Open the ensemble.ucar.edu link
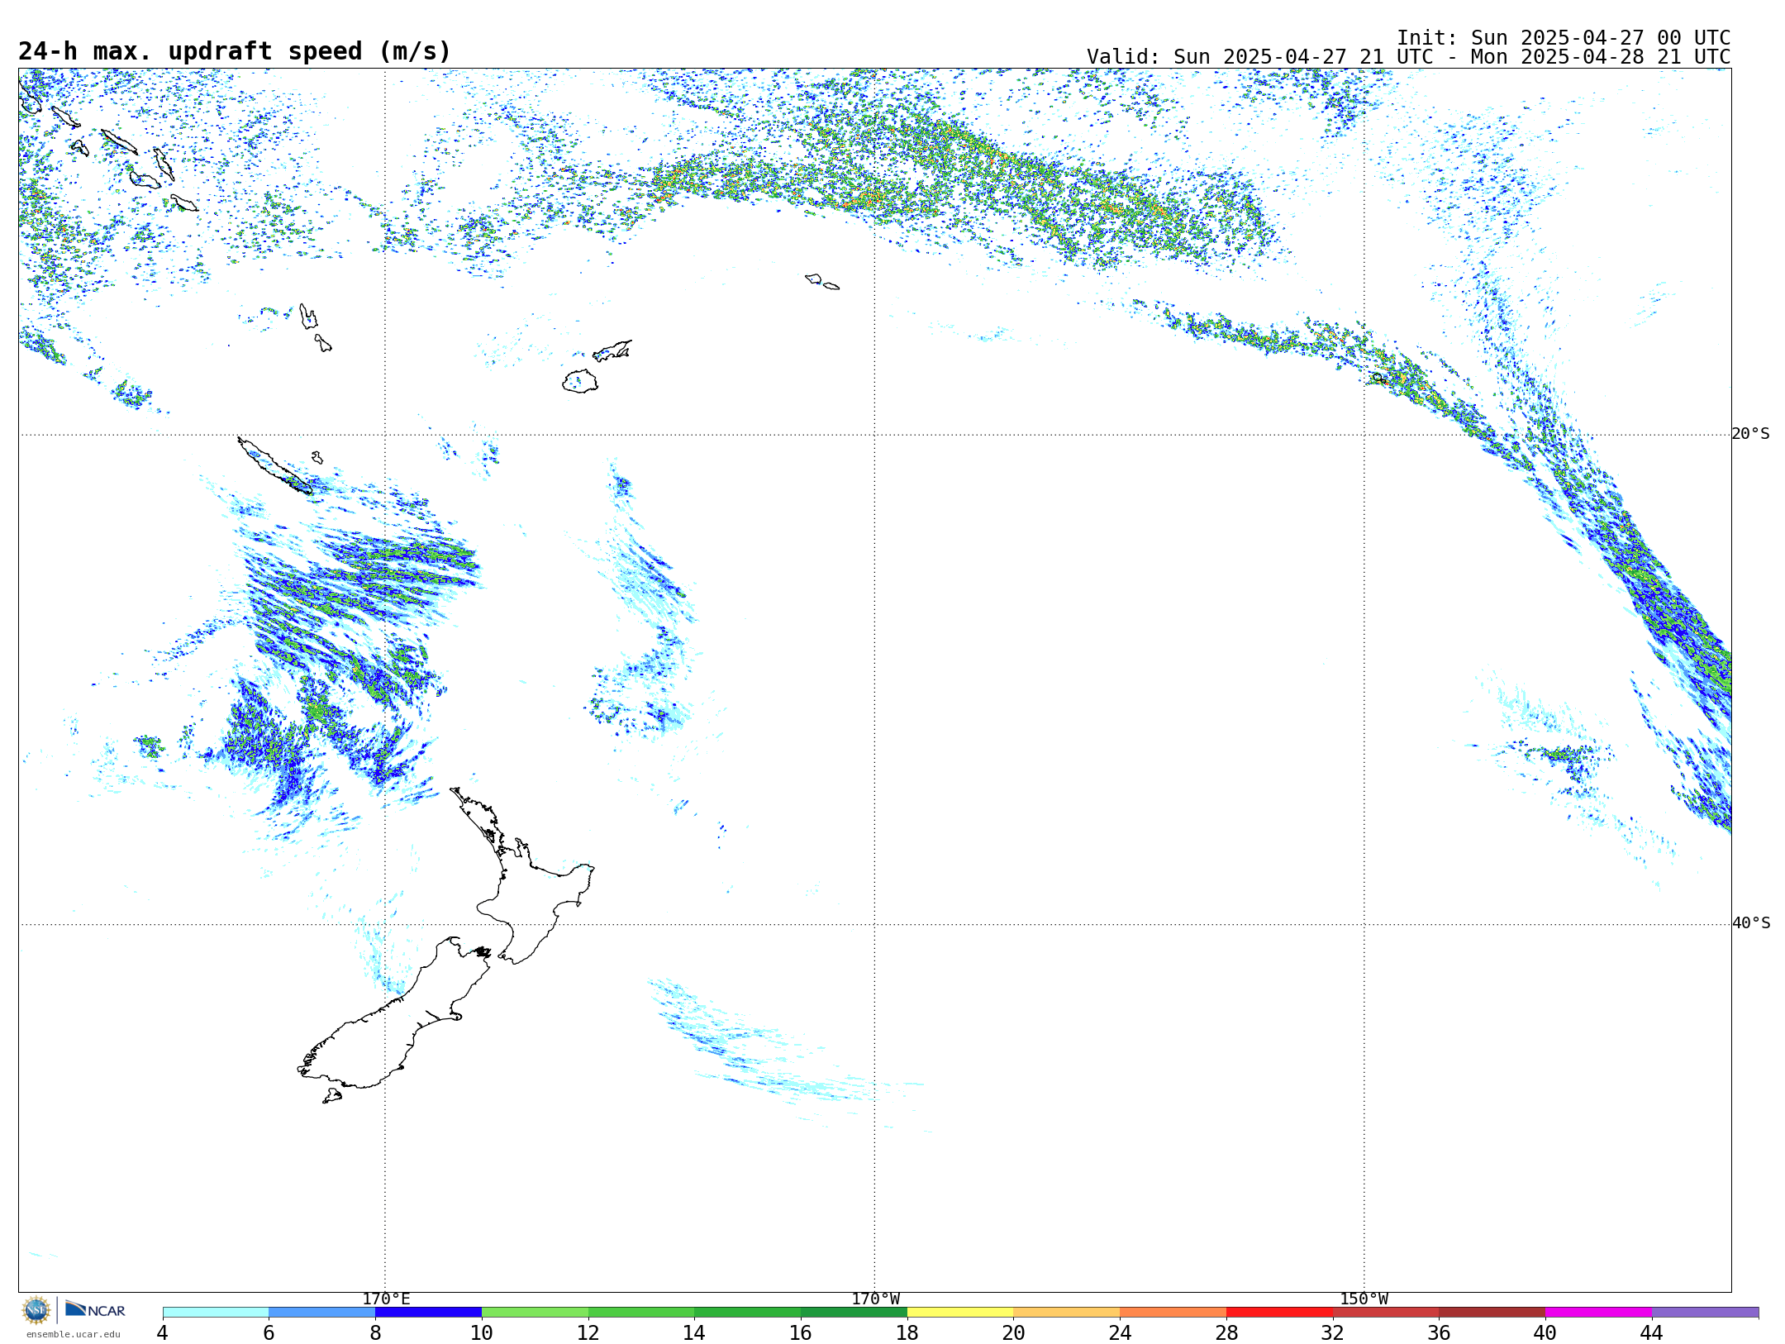 coord(74,1334)
